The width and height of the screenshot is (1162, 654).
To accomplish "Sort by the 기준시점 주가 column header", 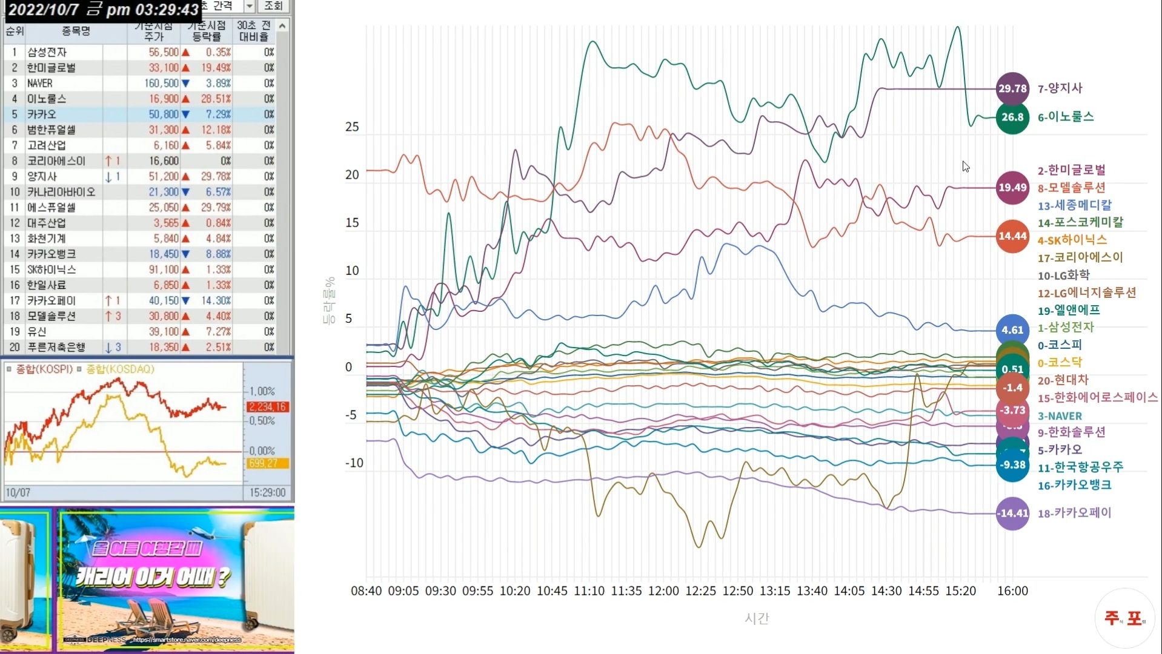I will (x=154, y=31).
